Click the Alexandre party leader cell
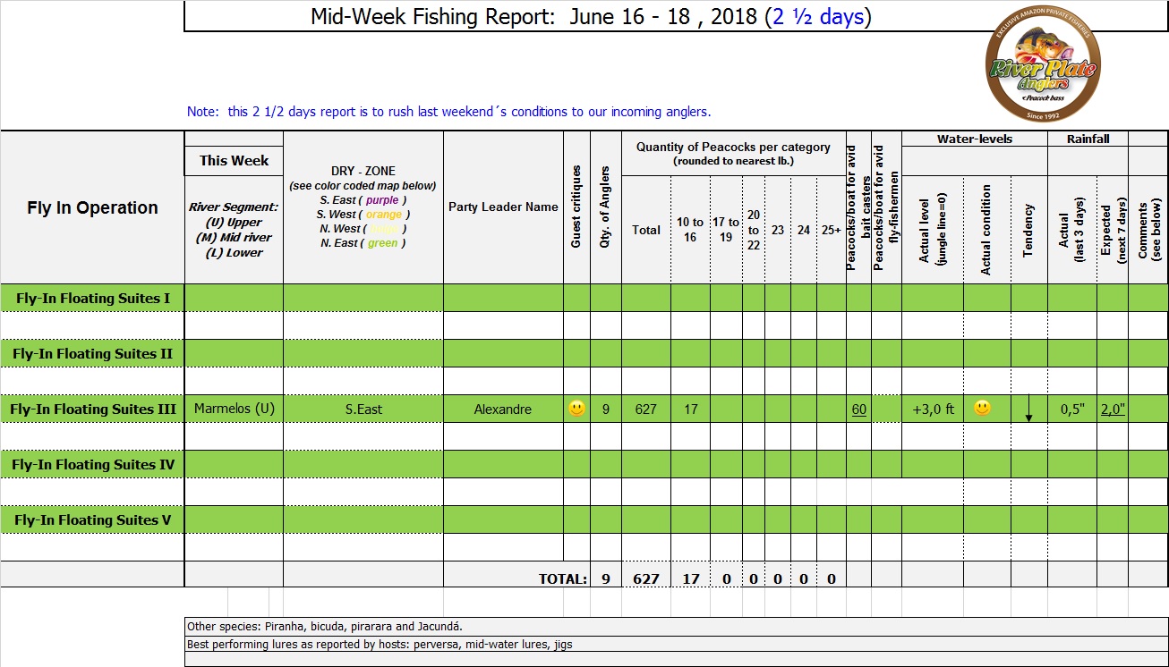Screen dimensions: 1169x667 coord(502,409)
